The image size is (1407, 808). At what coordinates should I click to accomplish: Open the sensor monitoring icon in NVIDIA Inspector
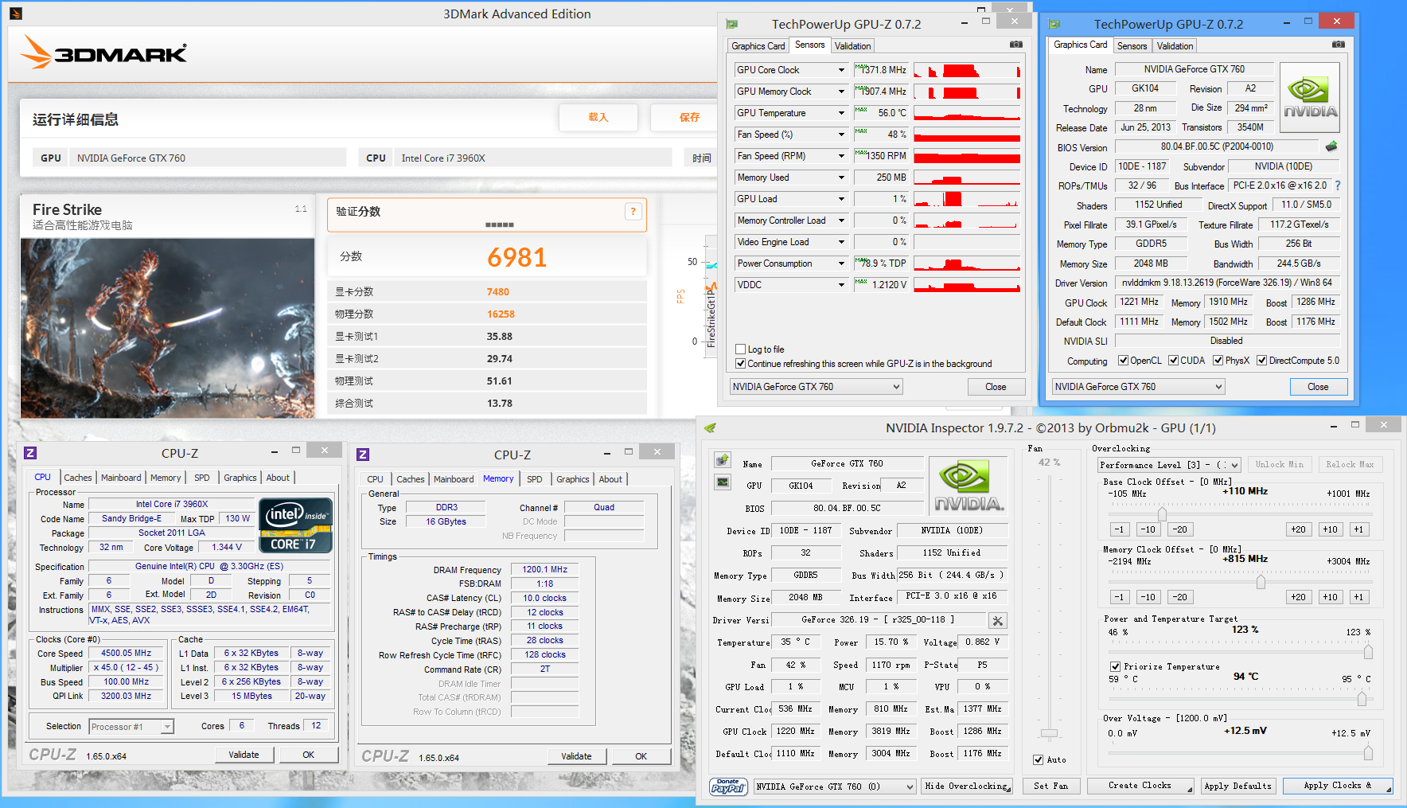(x=723, y=482)
